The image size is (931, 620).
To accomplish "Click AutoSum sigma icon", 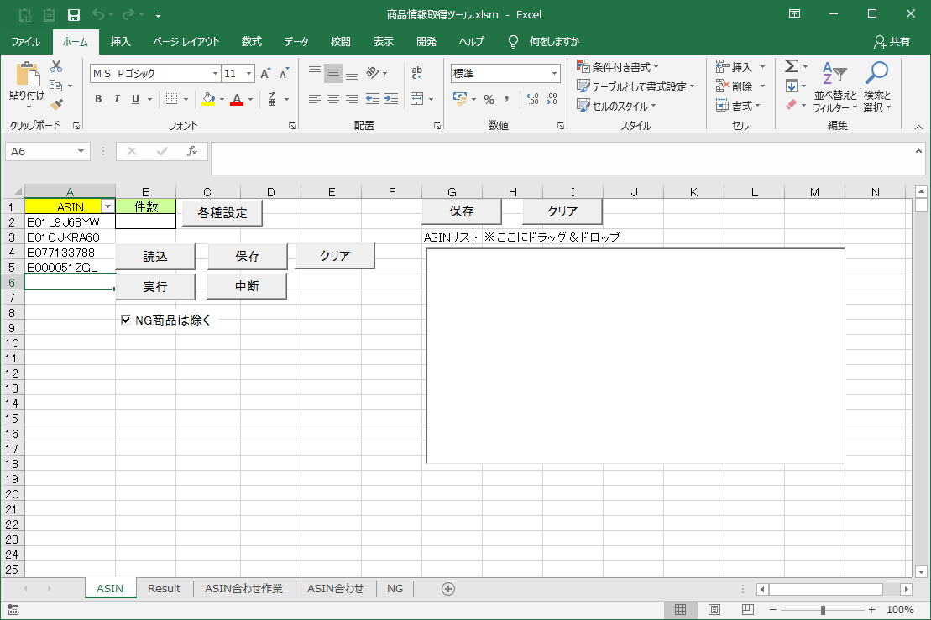I will 792,65.
